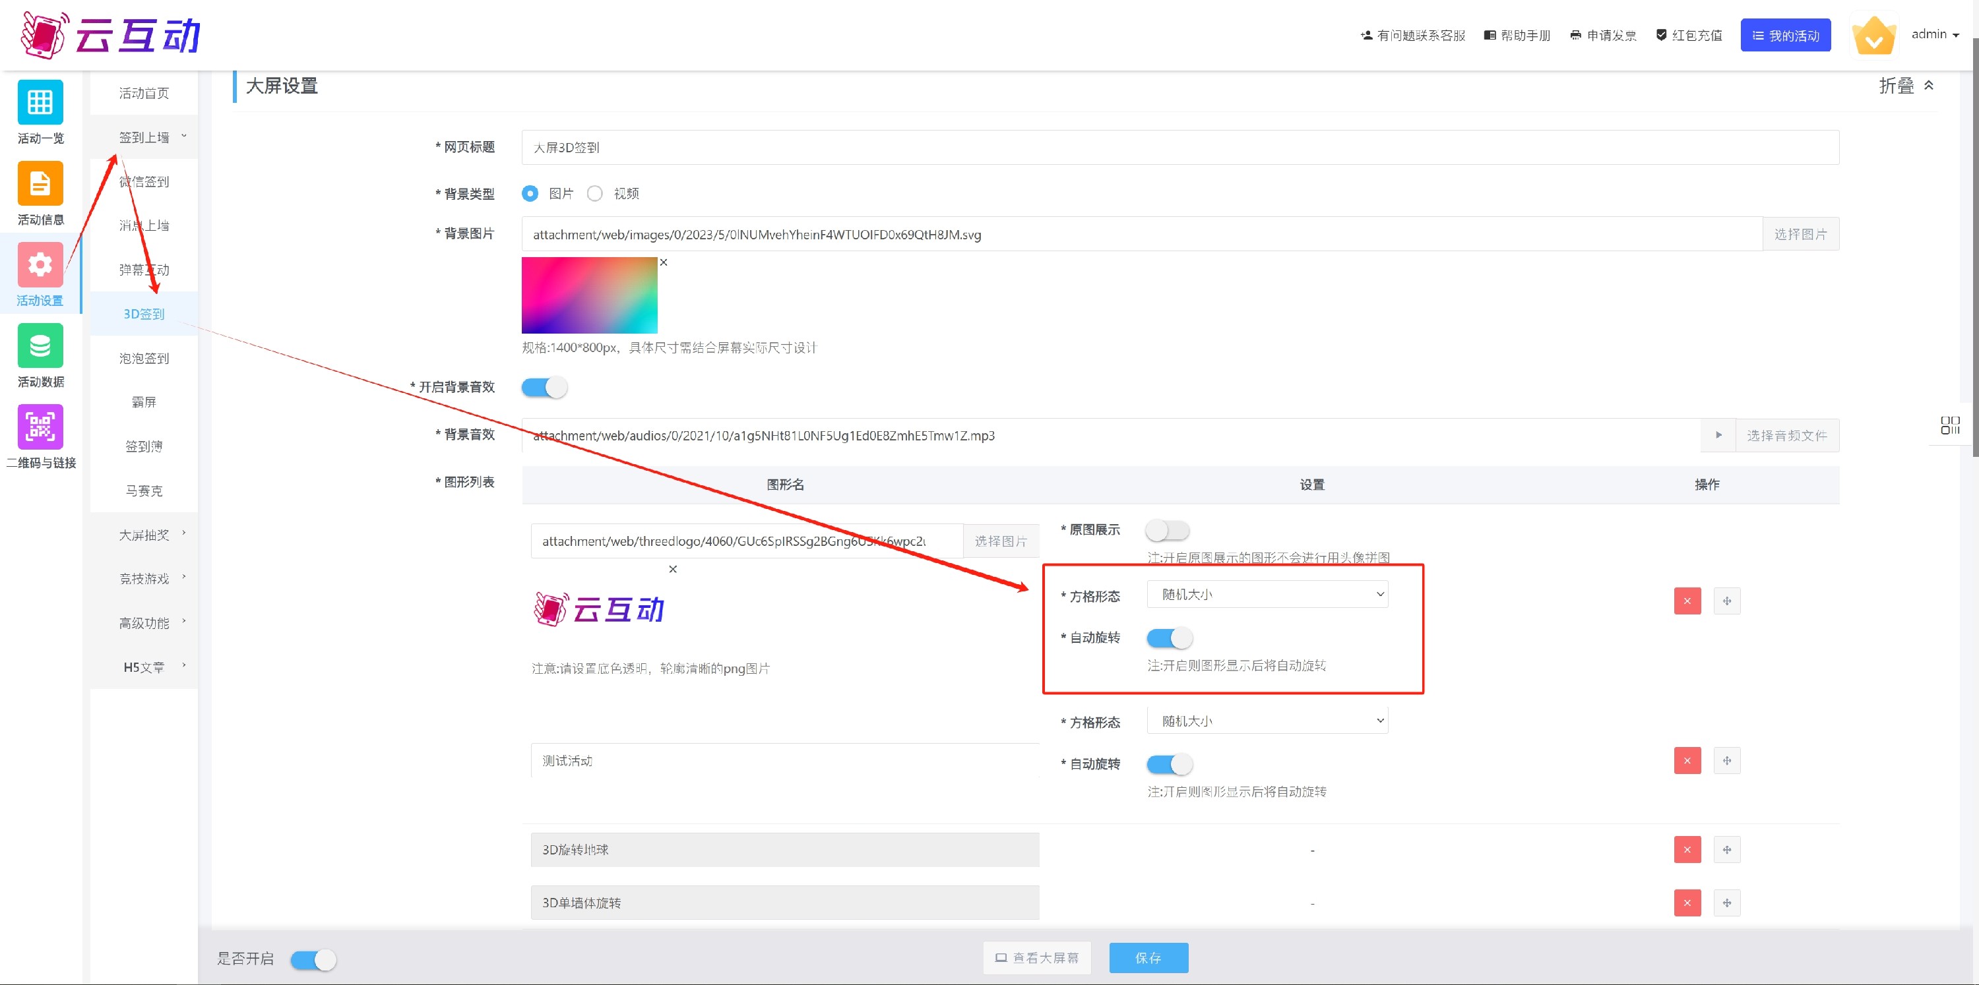Open 马赛克 menu item
1979x985 pixels.
point(144,491)
